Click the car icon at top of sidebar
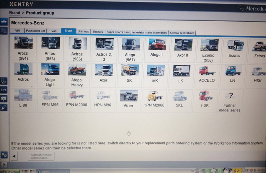This screenshot has height=173, width=266. point(4,22)
